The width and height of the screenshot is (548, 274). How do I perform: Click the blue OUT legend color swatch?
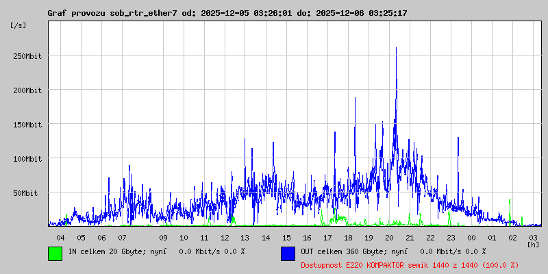coord(288,253)
